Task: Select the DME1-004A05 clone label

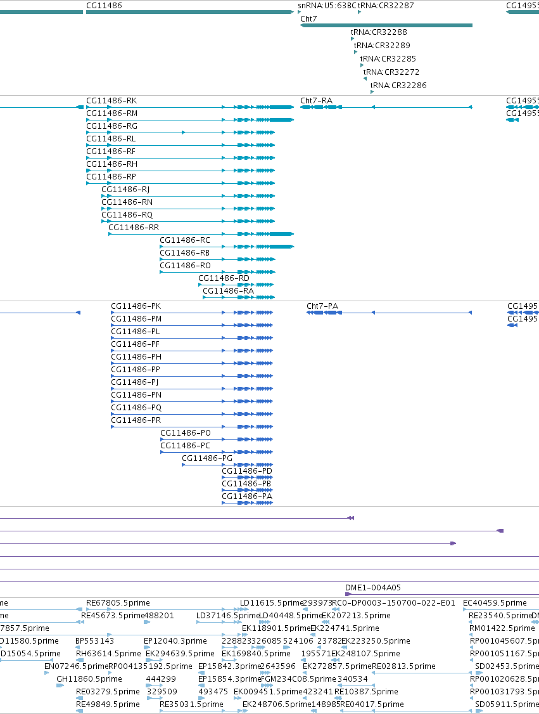Action: [x=373, y=588]
